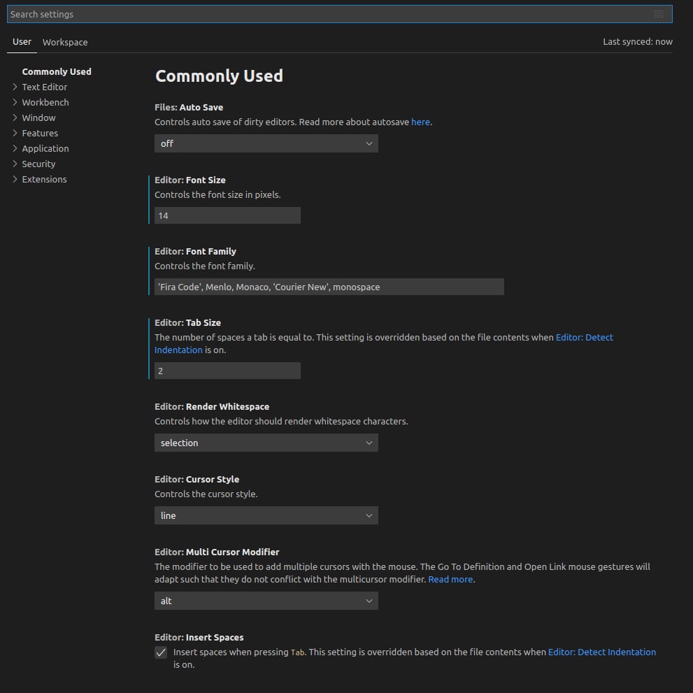Viewport: 693px width, 693px height.
Task: Open the Cursor Style dropdown
Action: [266, 515]
